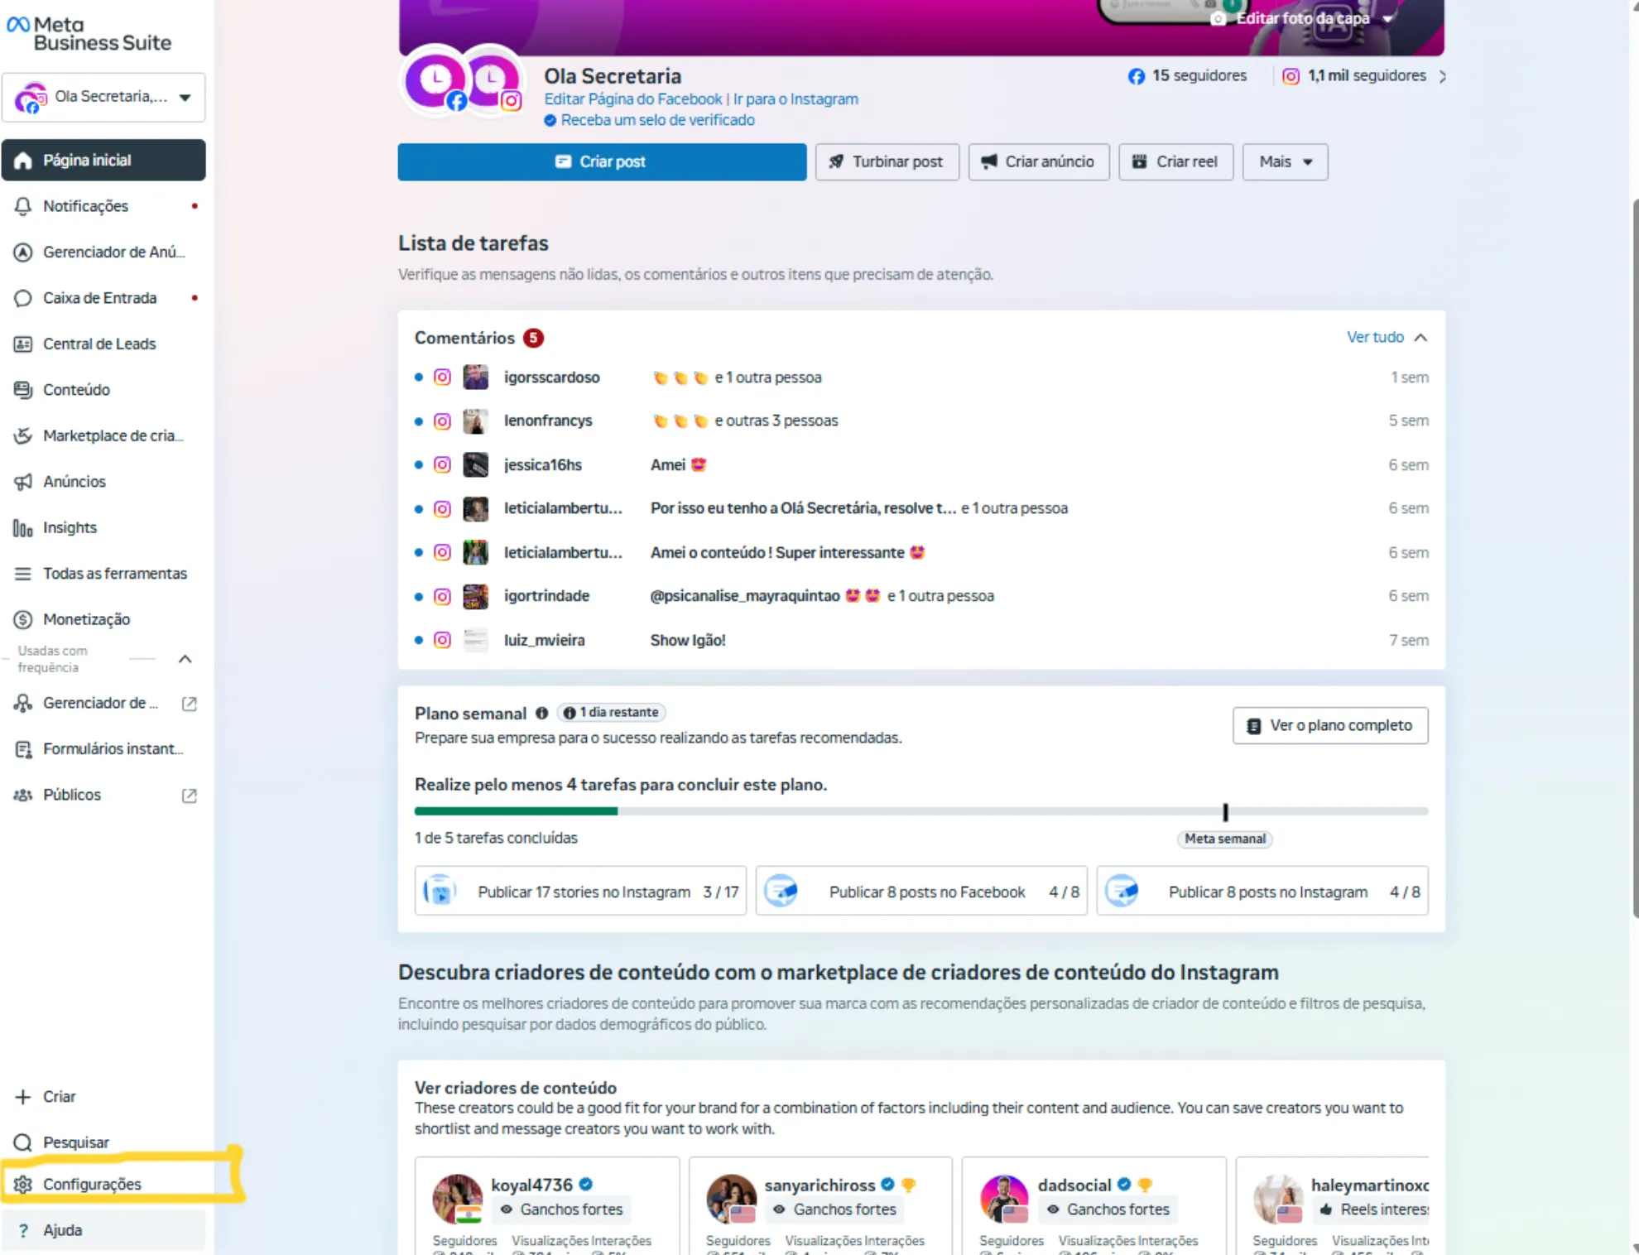
Task: Open the Notificações bell icon
Action: pos(23,206)
